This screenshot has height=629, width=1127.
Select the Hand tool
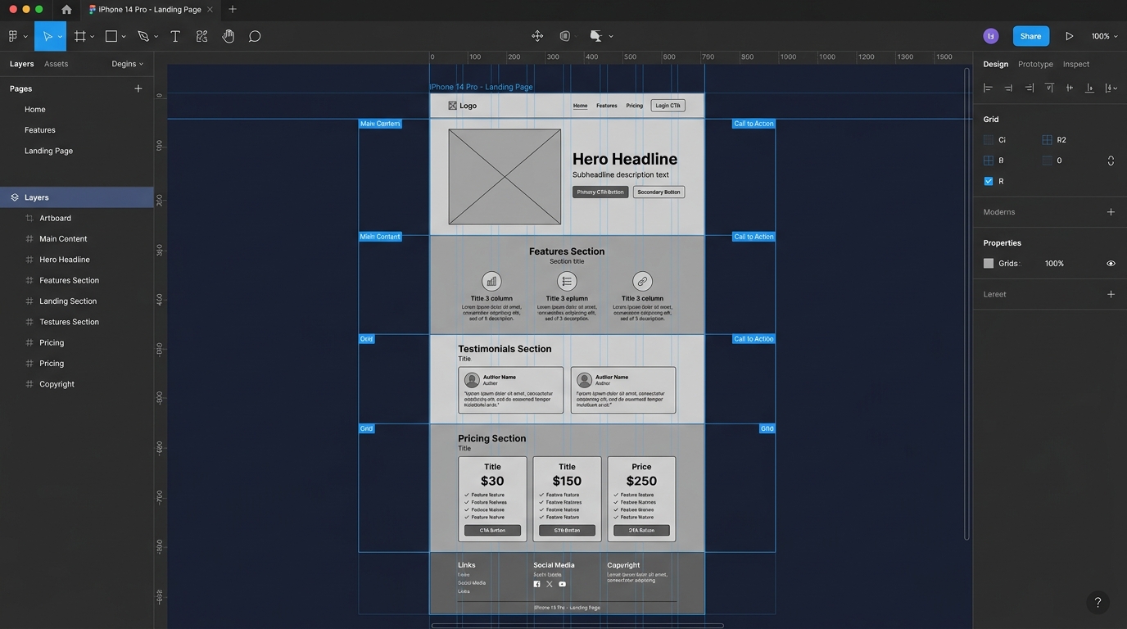(x=229, y=36)
